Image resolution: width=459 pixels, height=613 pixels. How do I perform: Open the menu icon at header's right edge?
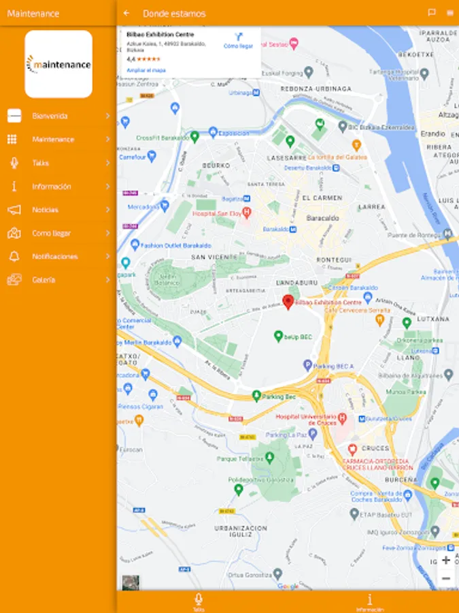(450, 12)
